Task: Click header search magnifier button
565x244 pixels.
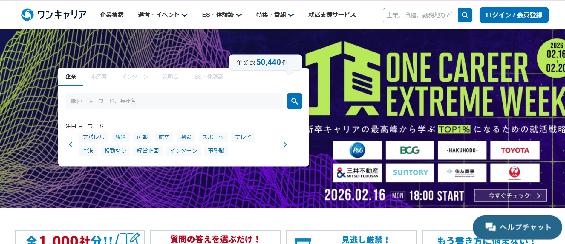Action: click(465, 15)
